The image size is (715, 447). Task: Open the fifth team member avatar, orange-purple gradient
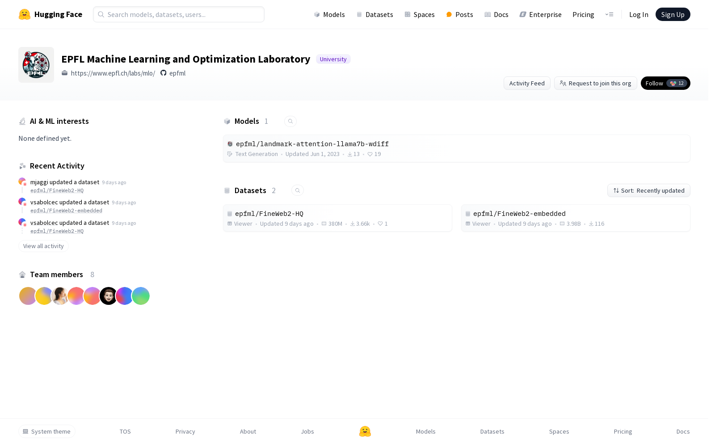point(92,296)
